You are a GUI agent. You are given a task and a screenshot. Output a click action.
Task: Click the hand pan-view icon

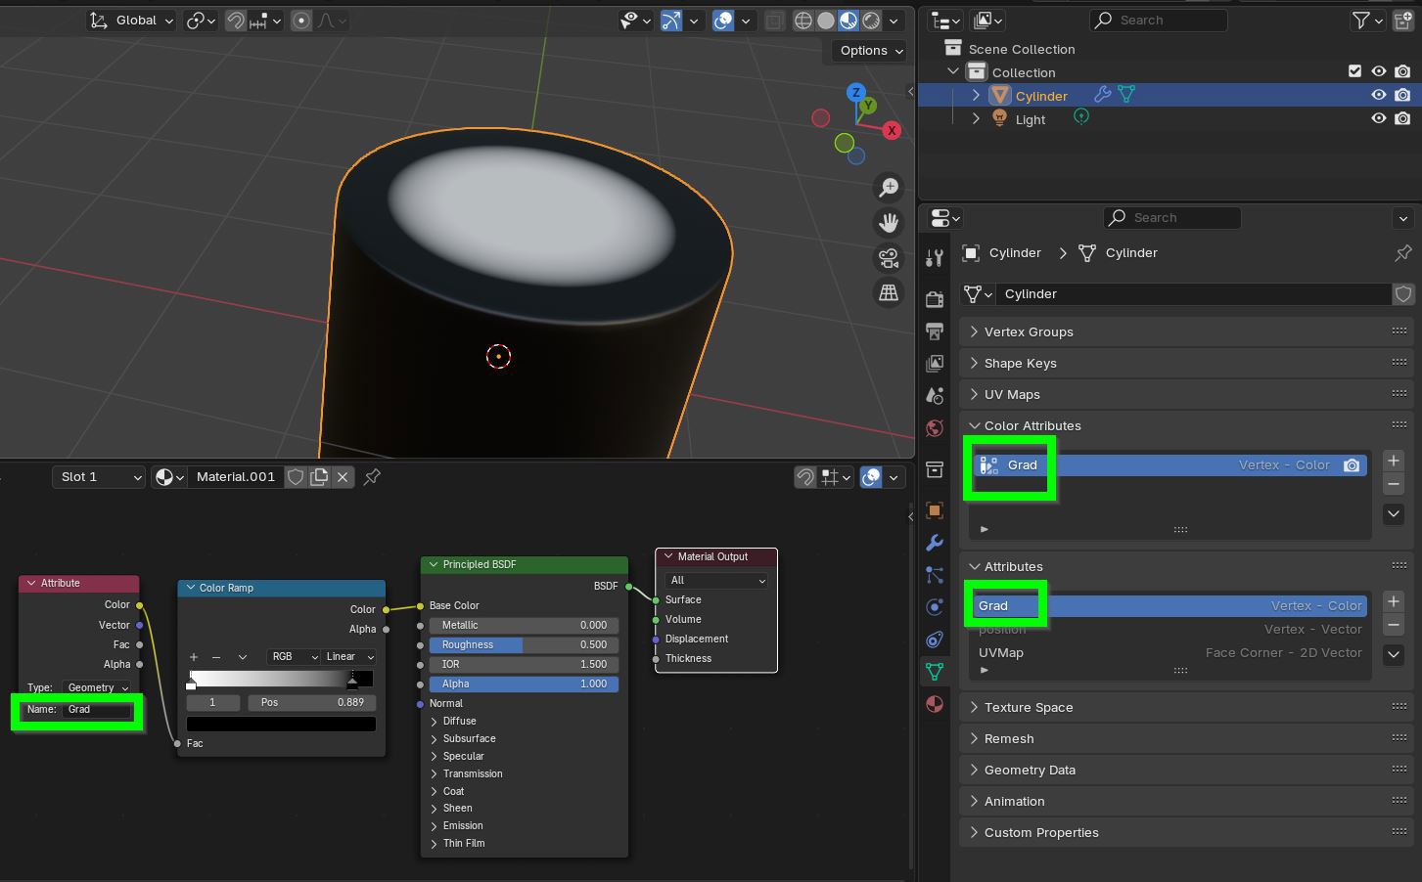tap(889, 223)
